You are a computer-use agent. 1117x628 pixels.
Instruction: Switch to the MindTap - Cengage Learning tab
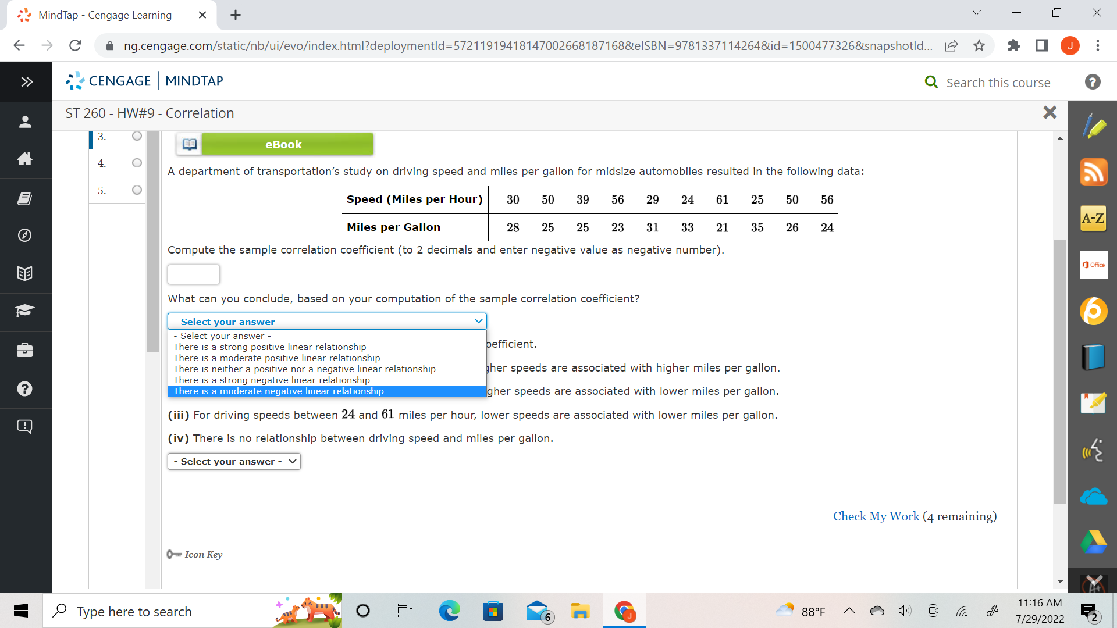point(104,15)
